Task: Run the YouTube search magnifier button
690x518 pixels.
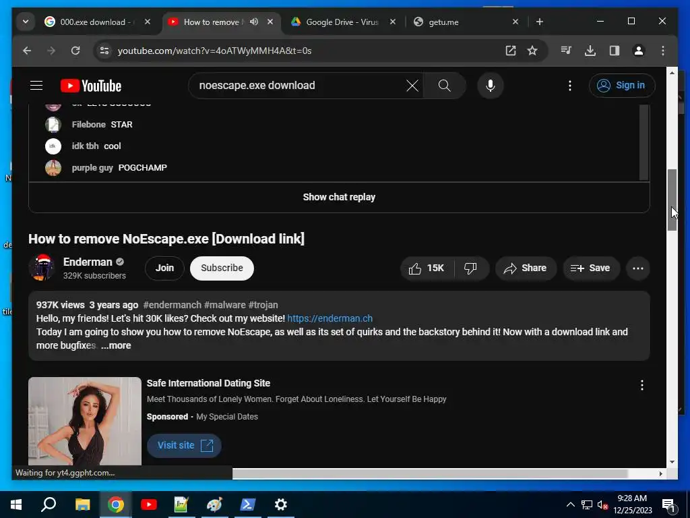Action: 445,86
